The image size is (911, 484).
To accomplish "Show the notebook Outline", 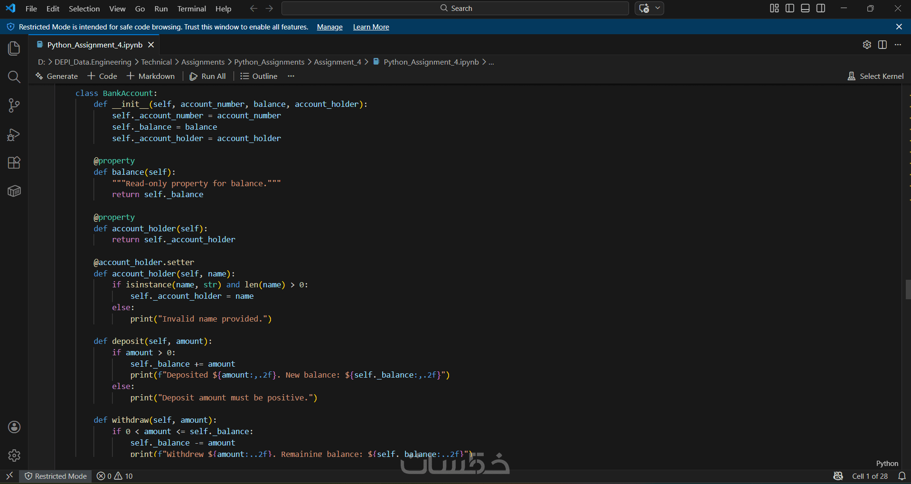I will coord(259,76).
